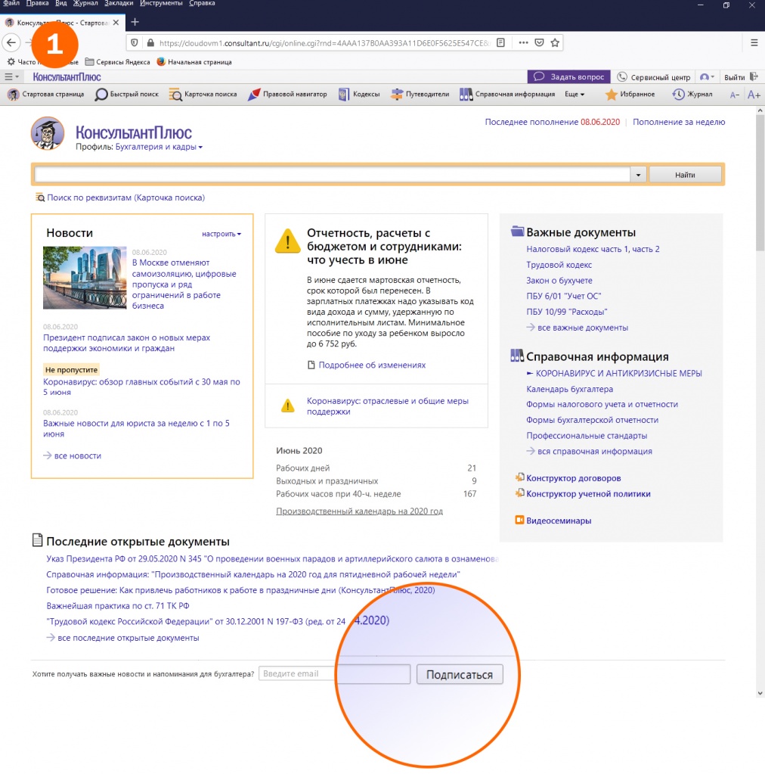Open the Журнал history
Screen dimensions: 765x774
(692, 95)
